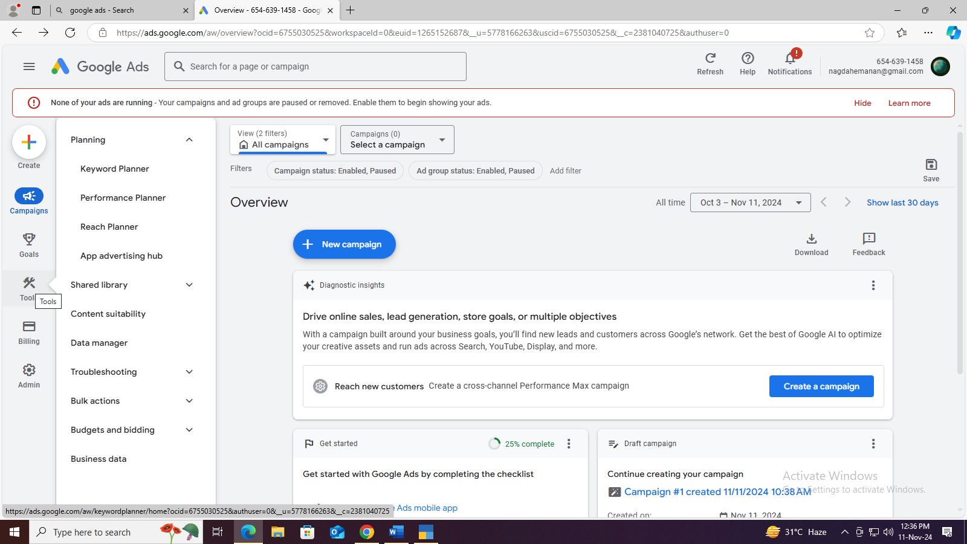Image resolution: width=967 pixels, height=544 pixels.
Task: Select Keyword Planner from the menu
Action: (114, 169)
